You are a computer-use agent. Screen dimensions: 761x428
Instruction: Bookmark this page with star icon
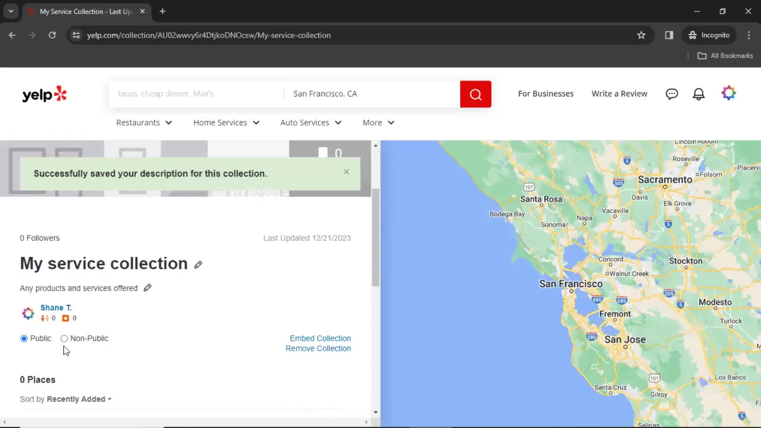point(641,35)
